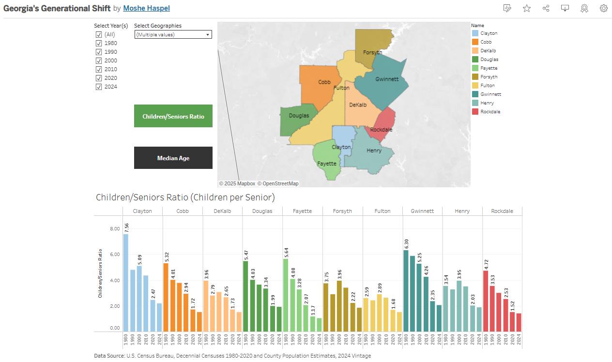This screenshot has height=362, width=612.
Task: Click the Douglas legend color swatch
Action: point(475,60)
